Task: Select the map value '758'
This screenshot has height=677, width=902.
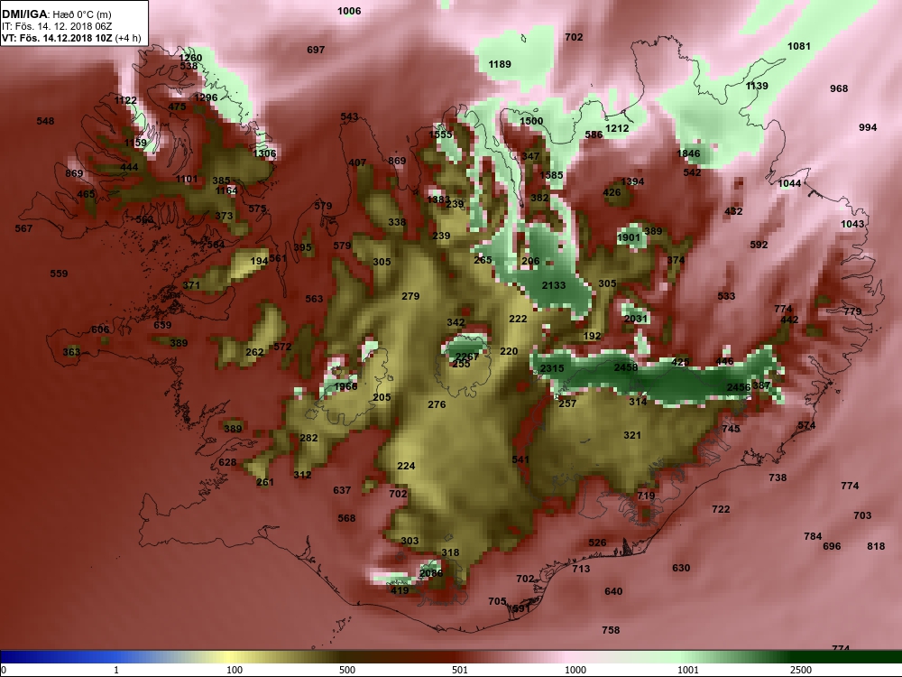Action: (611, 630)
